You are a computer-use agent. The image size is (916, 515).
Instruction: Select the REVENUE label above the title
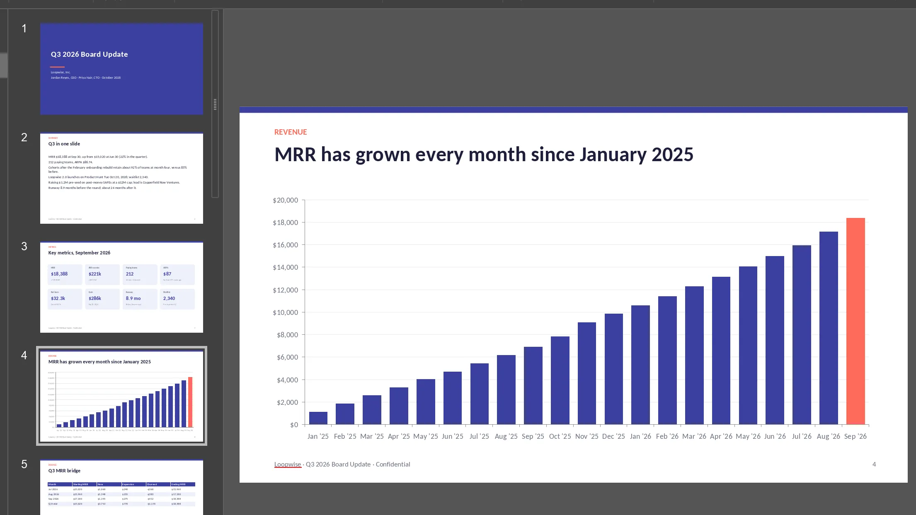(x=291, y=132)
